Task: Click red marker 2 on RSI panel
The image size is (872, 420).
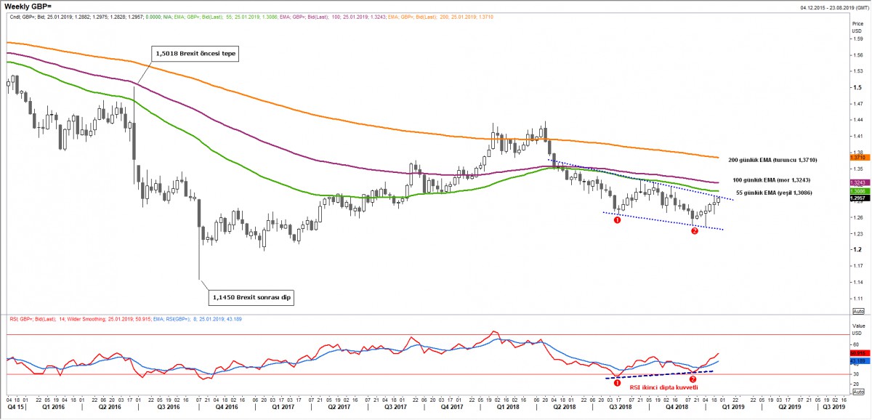Action: (x=693, y=379)
